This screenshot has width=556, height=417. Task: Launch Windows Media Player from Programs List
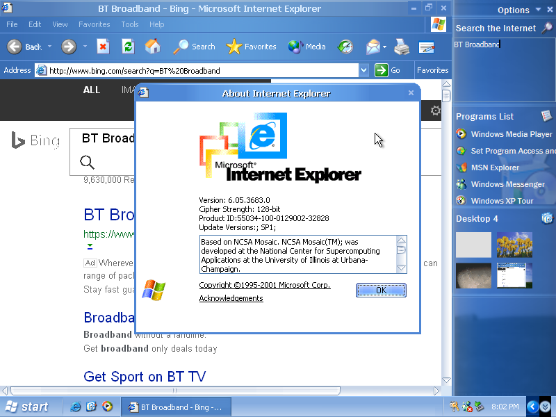tap(511, 134)
